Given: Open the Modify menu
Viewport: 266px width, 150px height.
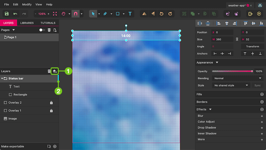Looking at the screenshot, I should [x=27, y=4].
